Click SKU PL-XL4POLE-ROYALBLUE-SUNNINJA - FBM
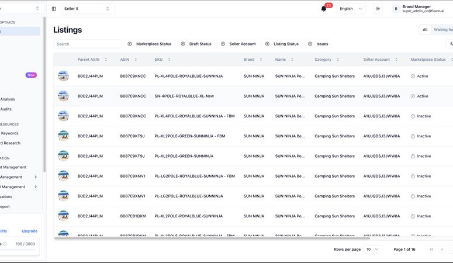Screen dimensions: 453x263 (195, 116)
